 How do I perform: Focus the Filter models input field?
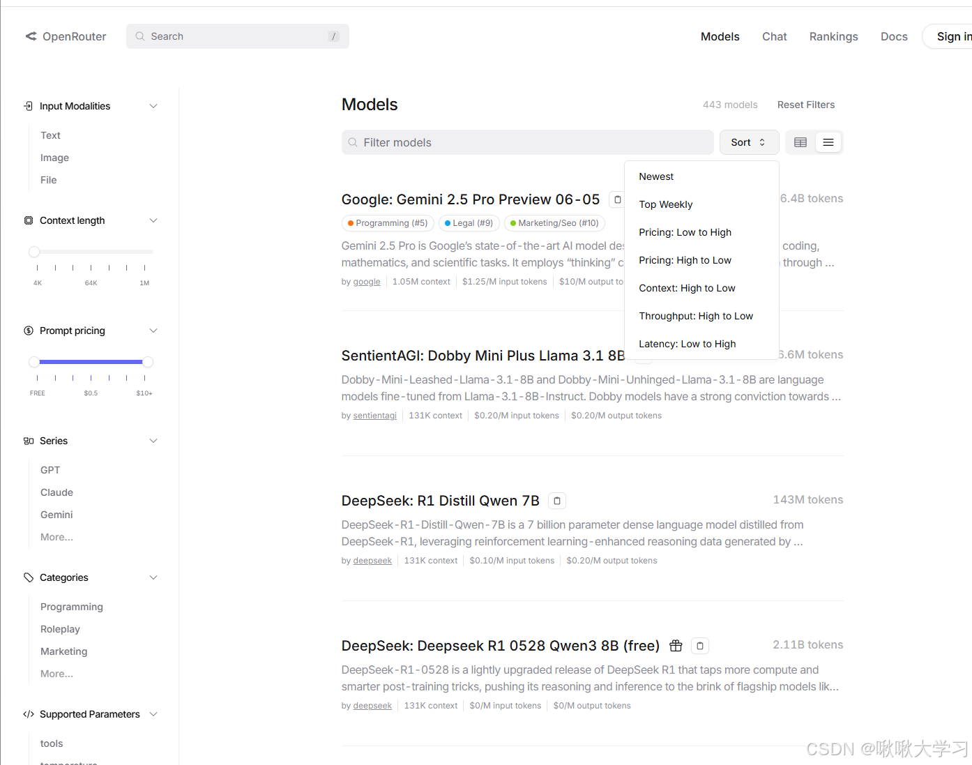click(528, 142)
